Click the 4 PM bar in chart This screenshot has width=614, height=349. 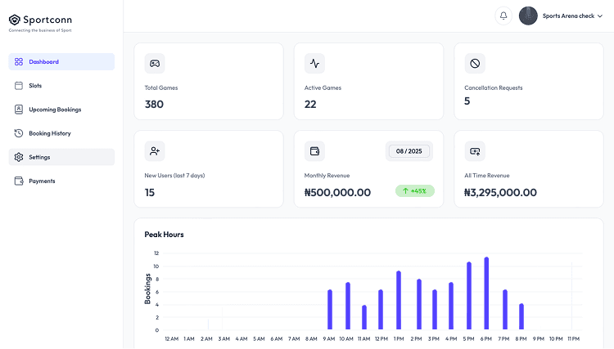[451, 306]
